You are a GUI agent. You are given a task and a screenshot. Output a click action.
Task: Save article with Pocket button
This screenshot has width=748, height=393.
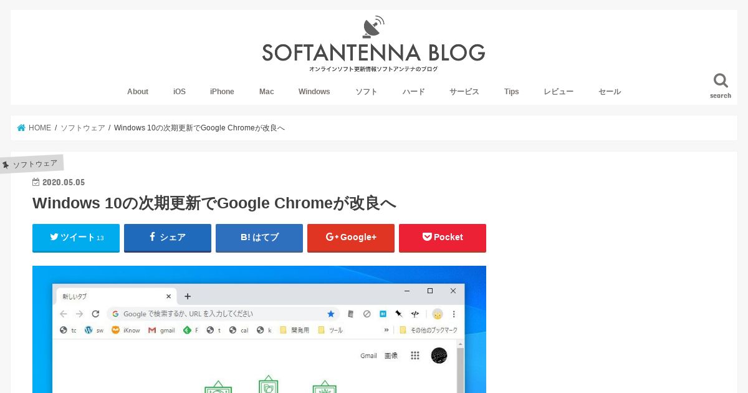click(x=443, y=238)
